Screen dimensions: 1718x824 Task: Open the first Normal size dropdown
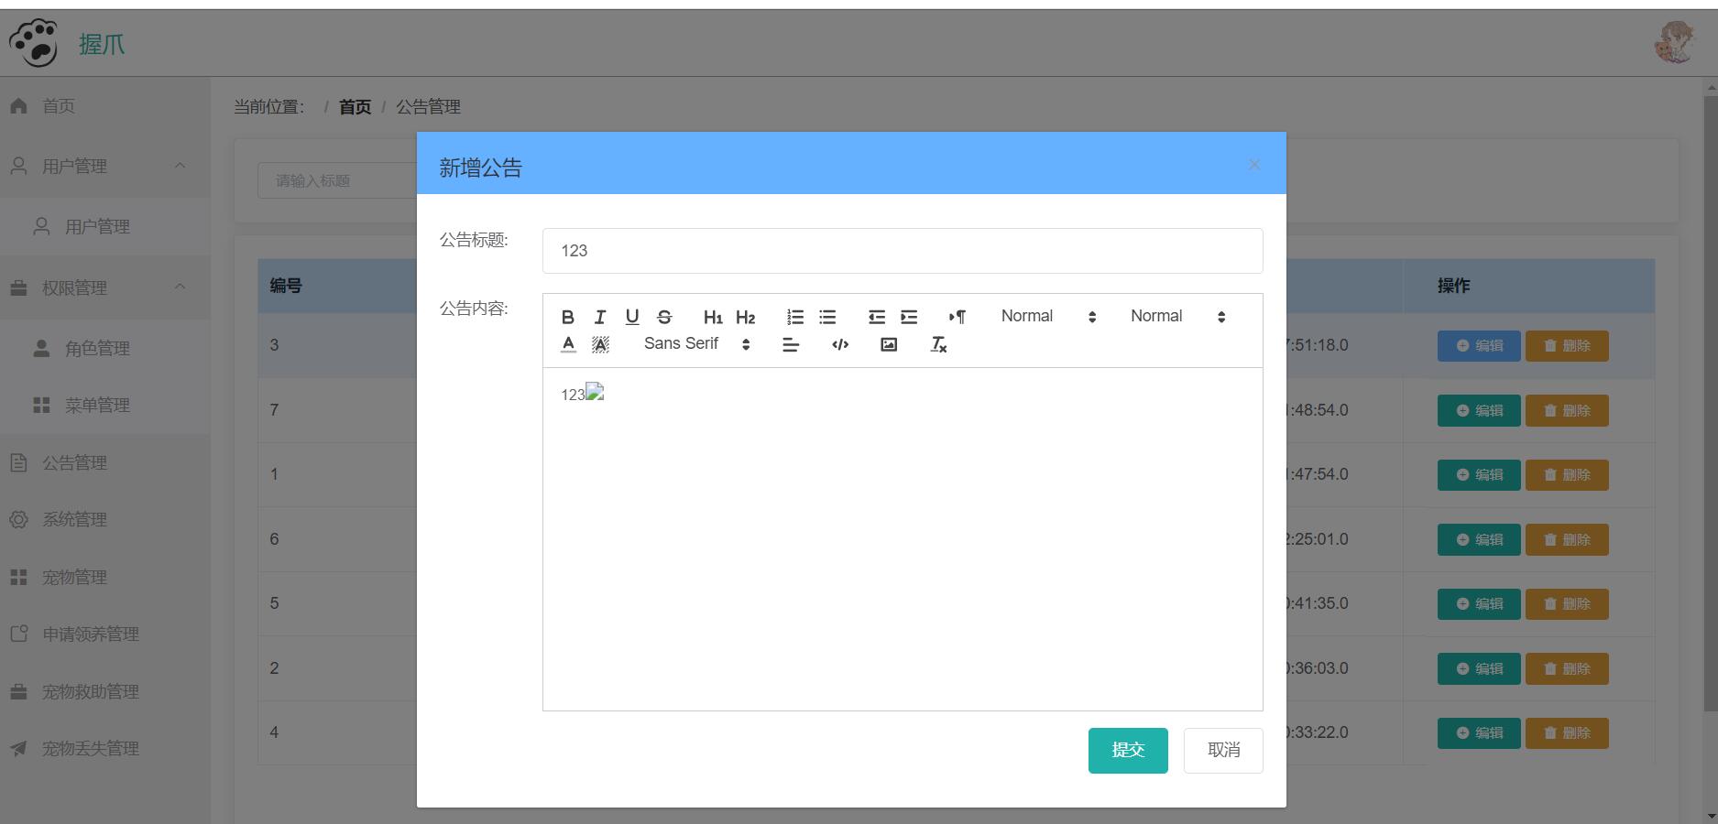[x=1049, y=317]
